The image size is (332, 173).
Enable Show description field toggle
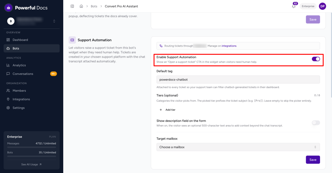316,123
